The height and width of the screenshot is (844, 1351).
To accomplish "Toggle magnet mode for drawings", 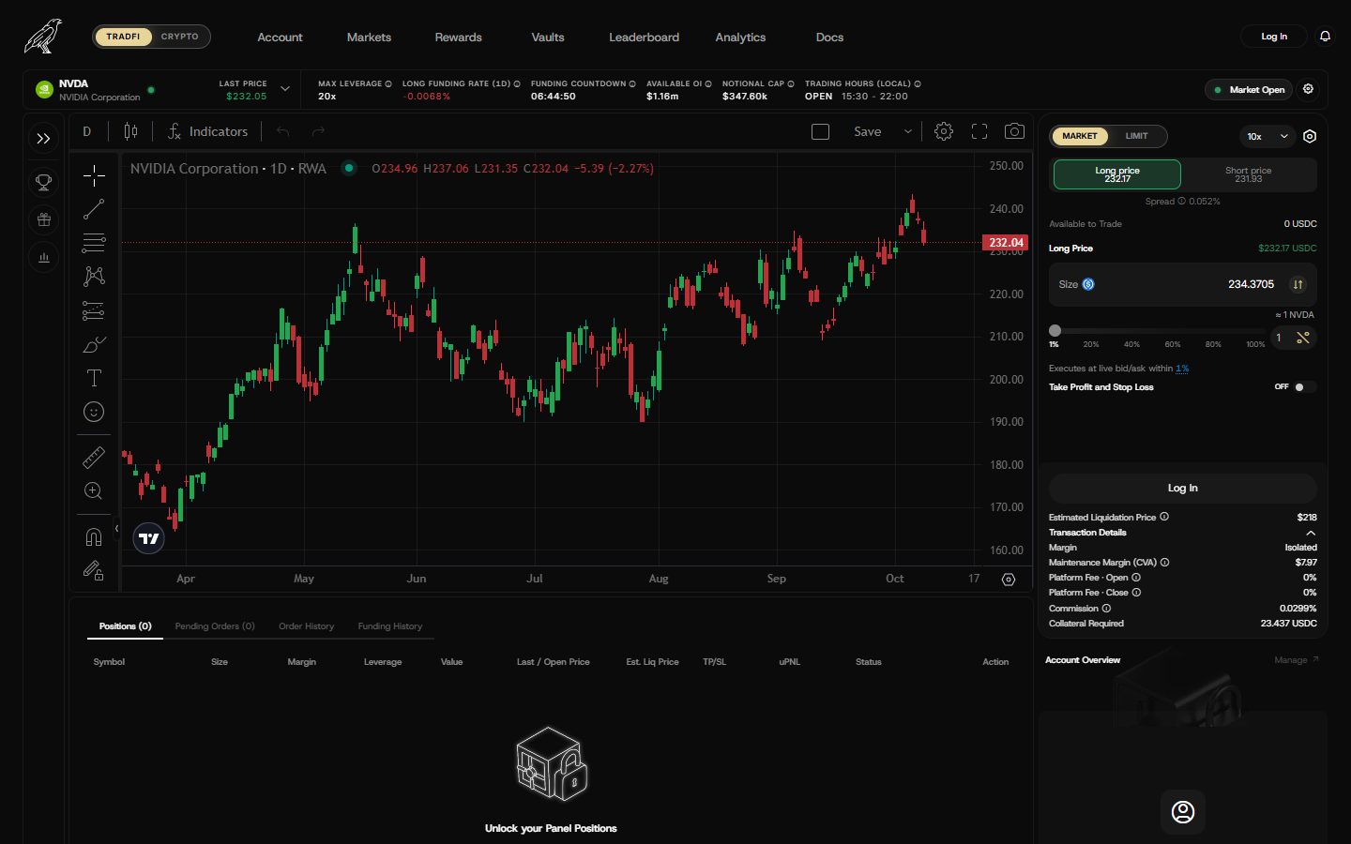I will [x=94, y=536].
